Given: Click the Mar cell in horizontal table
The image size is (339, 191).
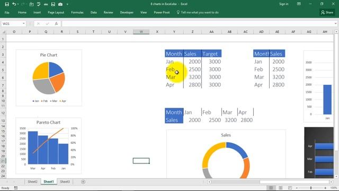Looking at the screenshot, I should (229, 112).
